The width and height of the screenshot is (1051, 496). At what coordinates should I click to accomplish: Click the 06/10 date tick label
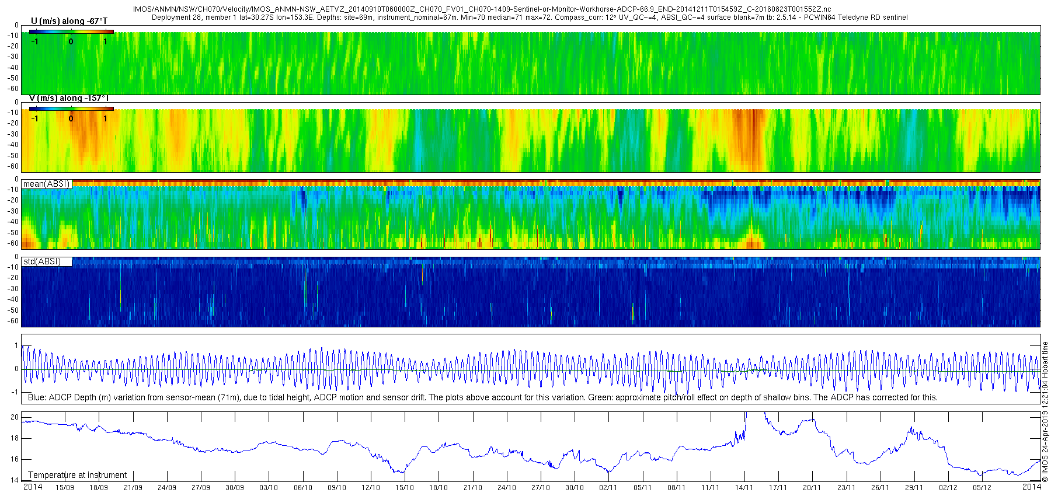pyautogui.click(x=302, y=488)
